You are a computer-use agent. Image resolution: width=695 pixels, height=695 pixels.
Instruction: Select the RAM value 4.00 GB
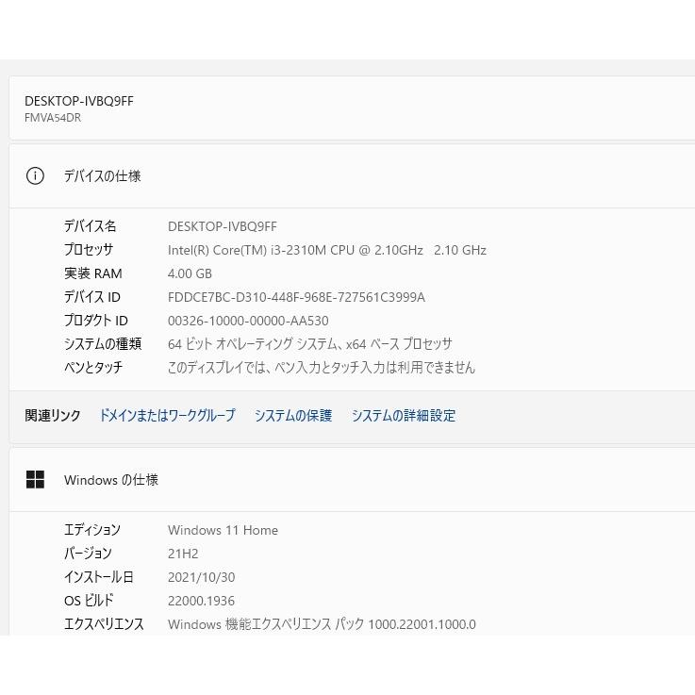coord(190,273)
